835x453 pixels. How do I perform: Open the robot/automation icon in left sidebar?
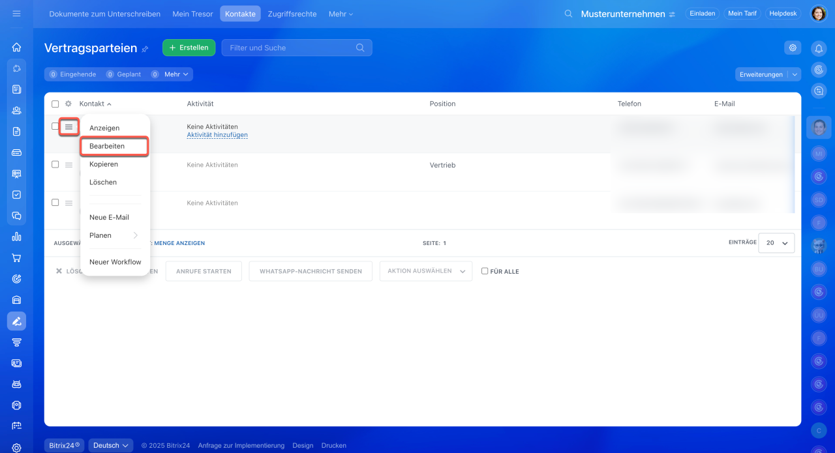coord(16,384)
